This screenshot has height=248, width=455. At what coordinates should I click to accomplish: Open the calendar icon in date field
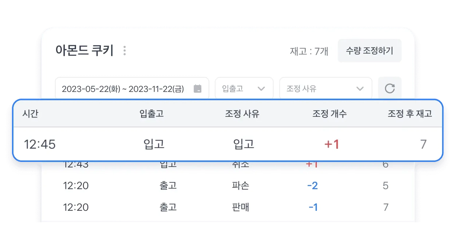point(198,89)
